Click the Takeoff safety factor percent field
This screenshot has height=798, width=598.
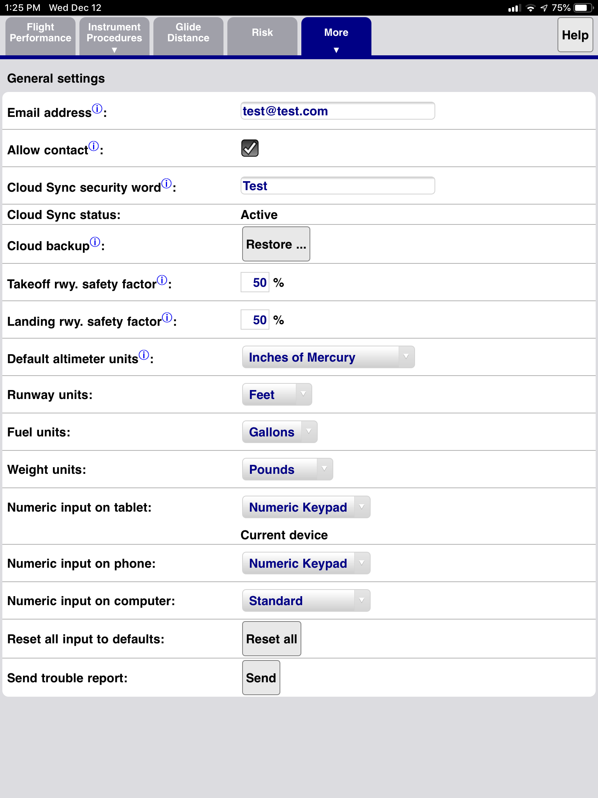255,282
